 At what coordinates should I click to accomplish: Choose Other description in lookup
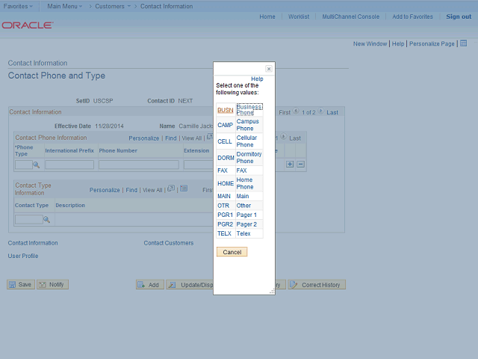coord(243,206)
